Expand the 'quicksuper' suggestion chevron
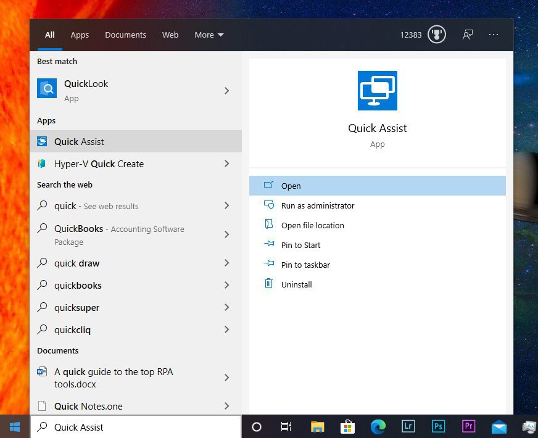 226,307
